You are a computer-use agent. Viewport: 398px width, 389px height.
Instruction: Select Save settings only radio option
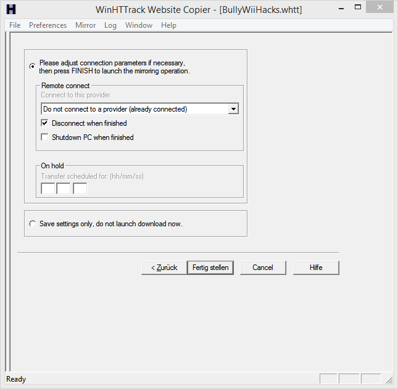[32, 224]
